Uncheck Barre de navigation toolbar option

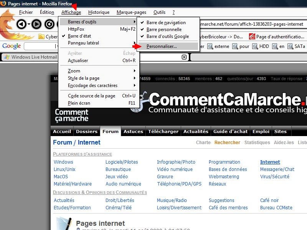pos(165,23)
